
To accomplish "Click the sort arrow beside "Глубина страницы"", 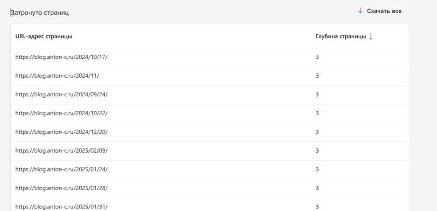I will point(371,37).
